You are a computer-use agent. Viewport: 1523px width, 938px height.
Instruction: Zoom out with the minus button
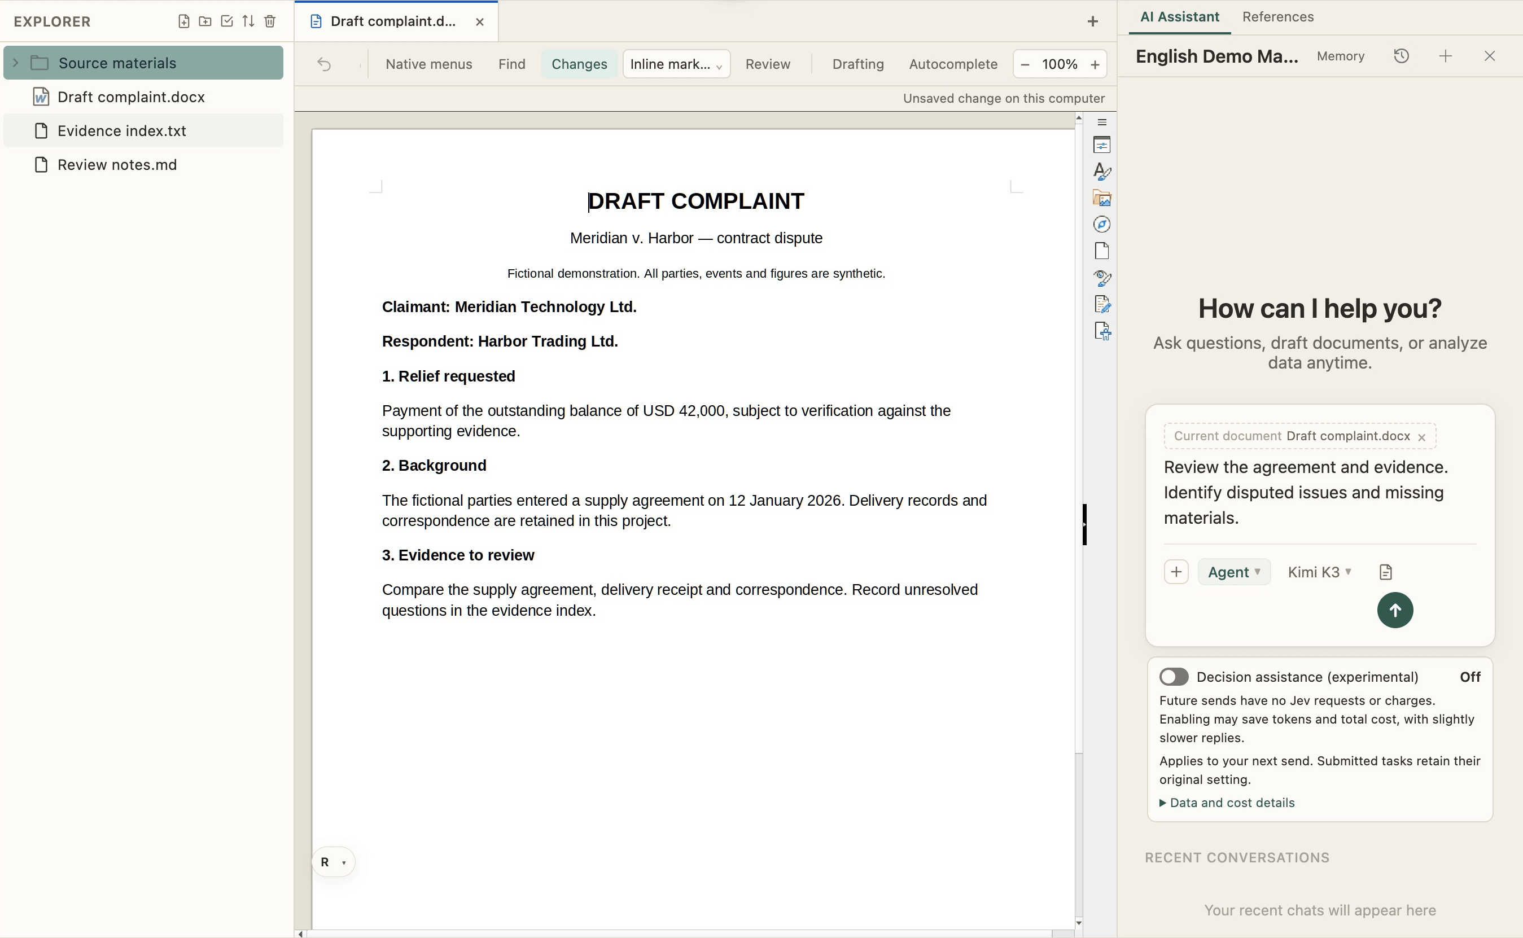pyautogui.click(x=1025, y=64)
